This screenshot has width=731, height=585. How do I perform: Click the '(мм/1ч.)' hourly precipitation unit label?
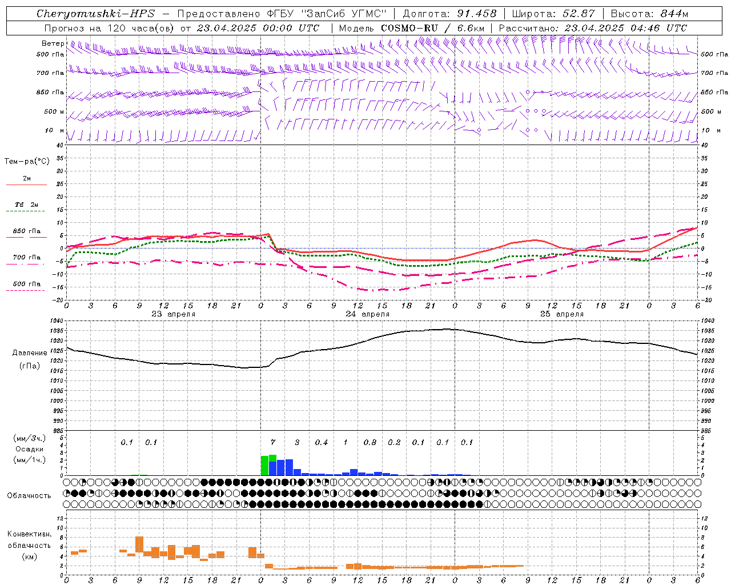pos(30,460)
